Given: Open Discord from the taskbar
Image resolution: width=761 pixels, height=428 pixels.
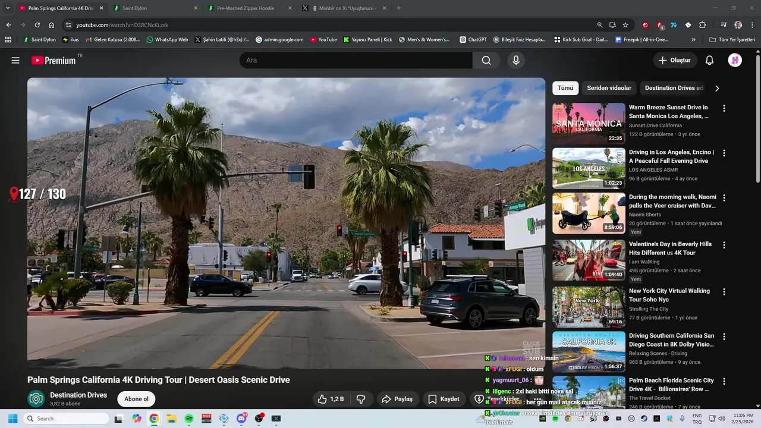Looking at the screenshot, I should (x=241, y=418).
